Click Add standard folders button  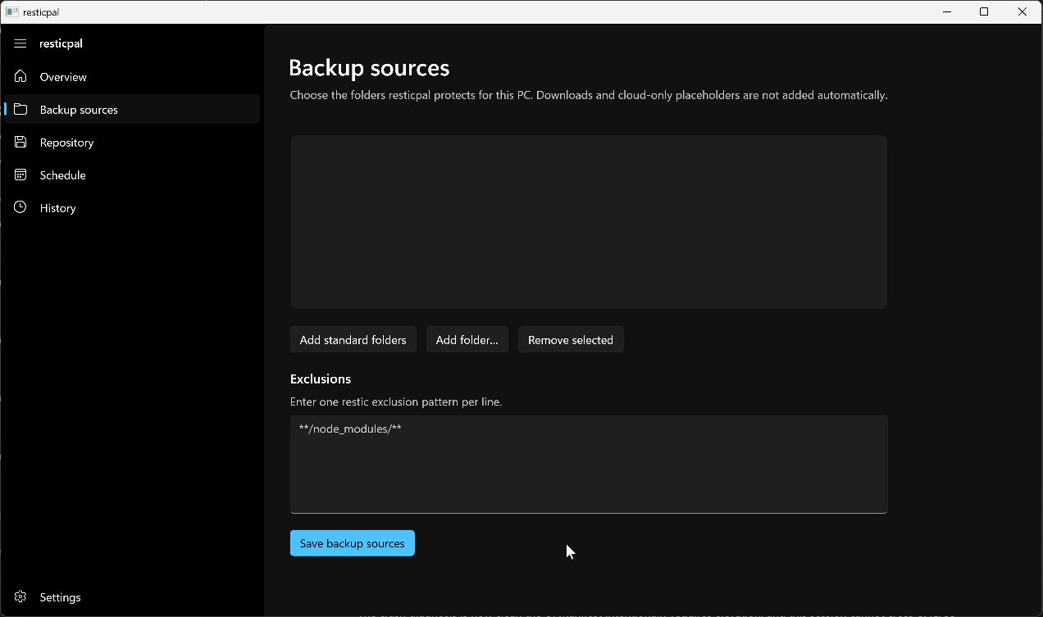(x=353, y=339)
